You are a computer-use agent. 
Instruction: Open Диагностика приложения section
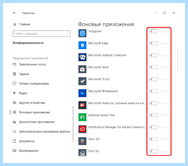click(37, 122)
